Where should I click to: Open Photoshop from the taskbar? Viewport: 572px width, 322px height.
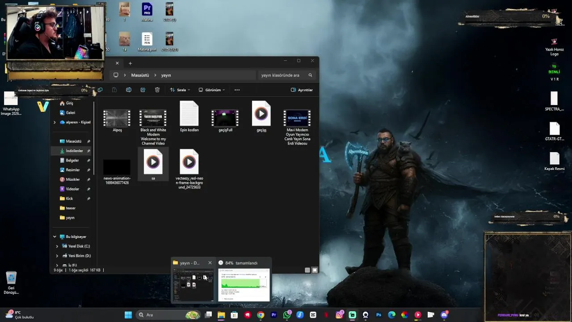(379, 315)
